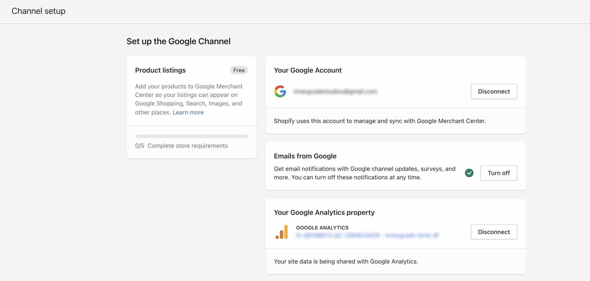Disconnect the Google Account

coord(494,91)
